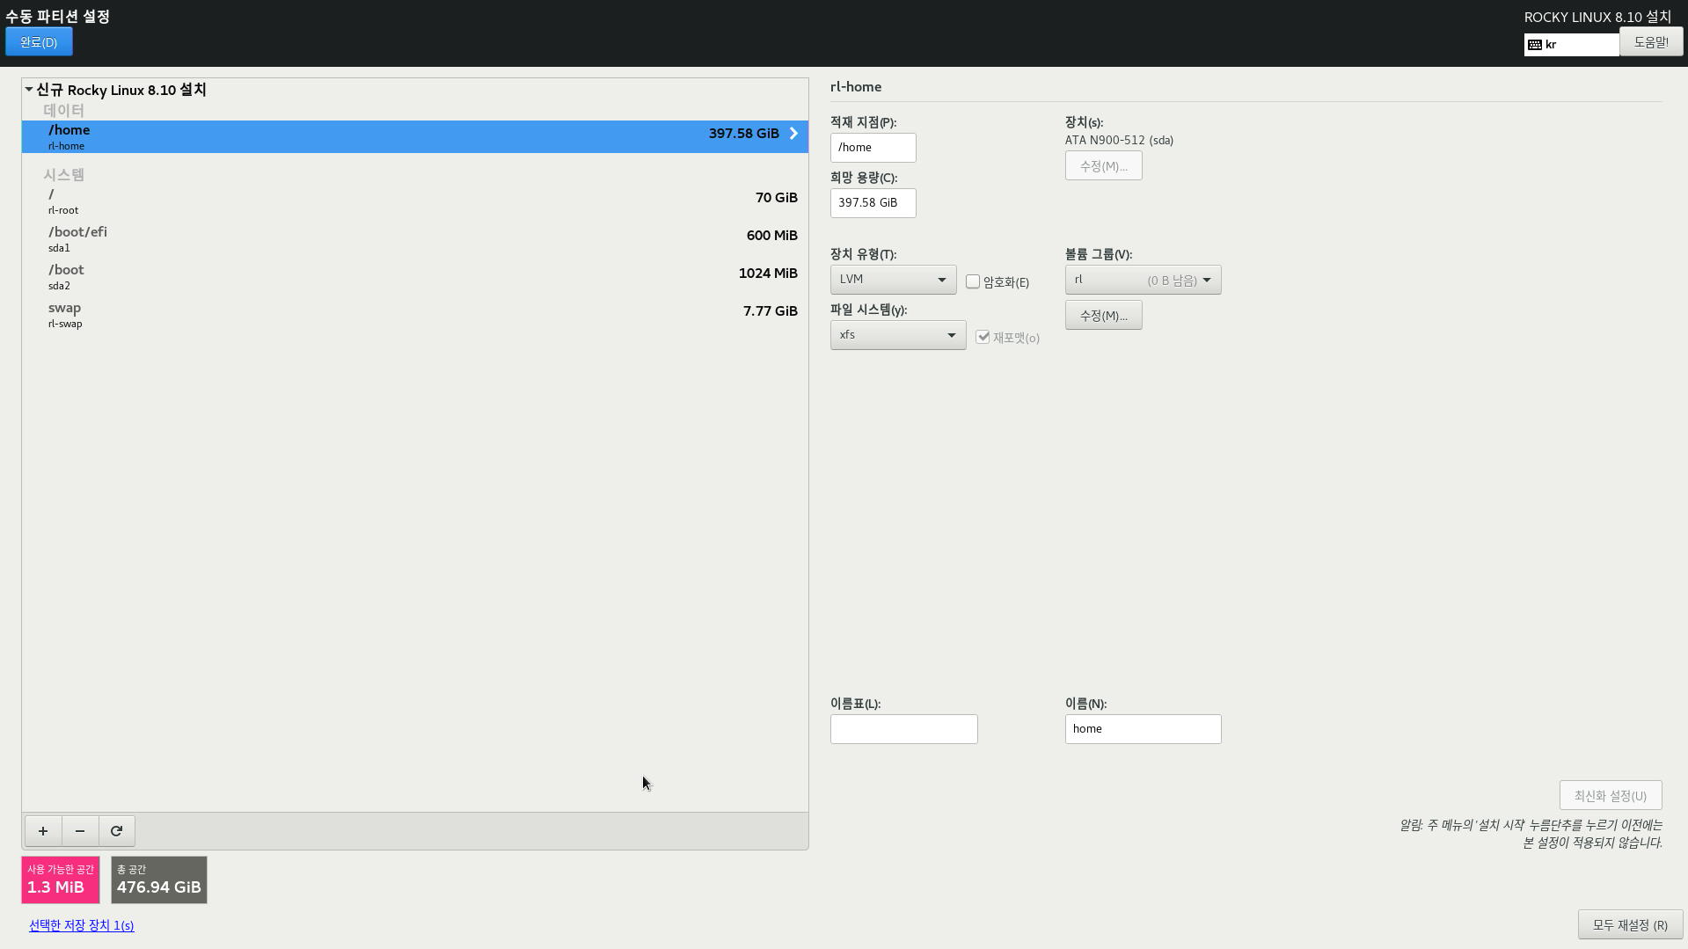Select the swap rl-swap partition row
The width and height of the screenshot is (1688, 949).
tap(415, 315)
